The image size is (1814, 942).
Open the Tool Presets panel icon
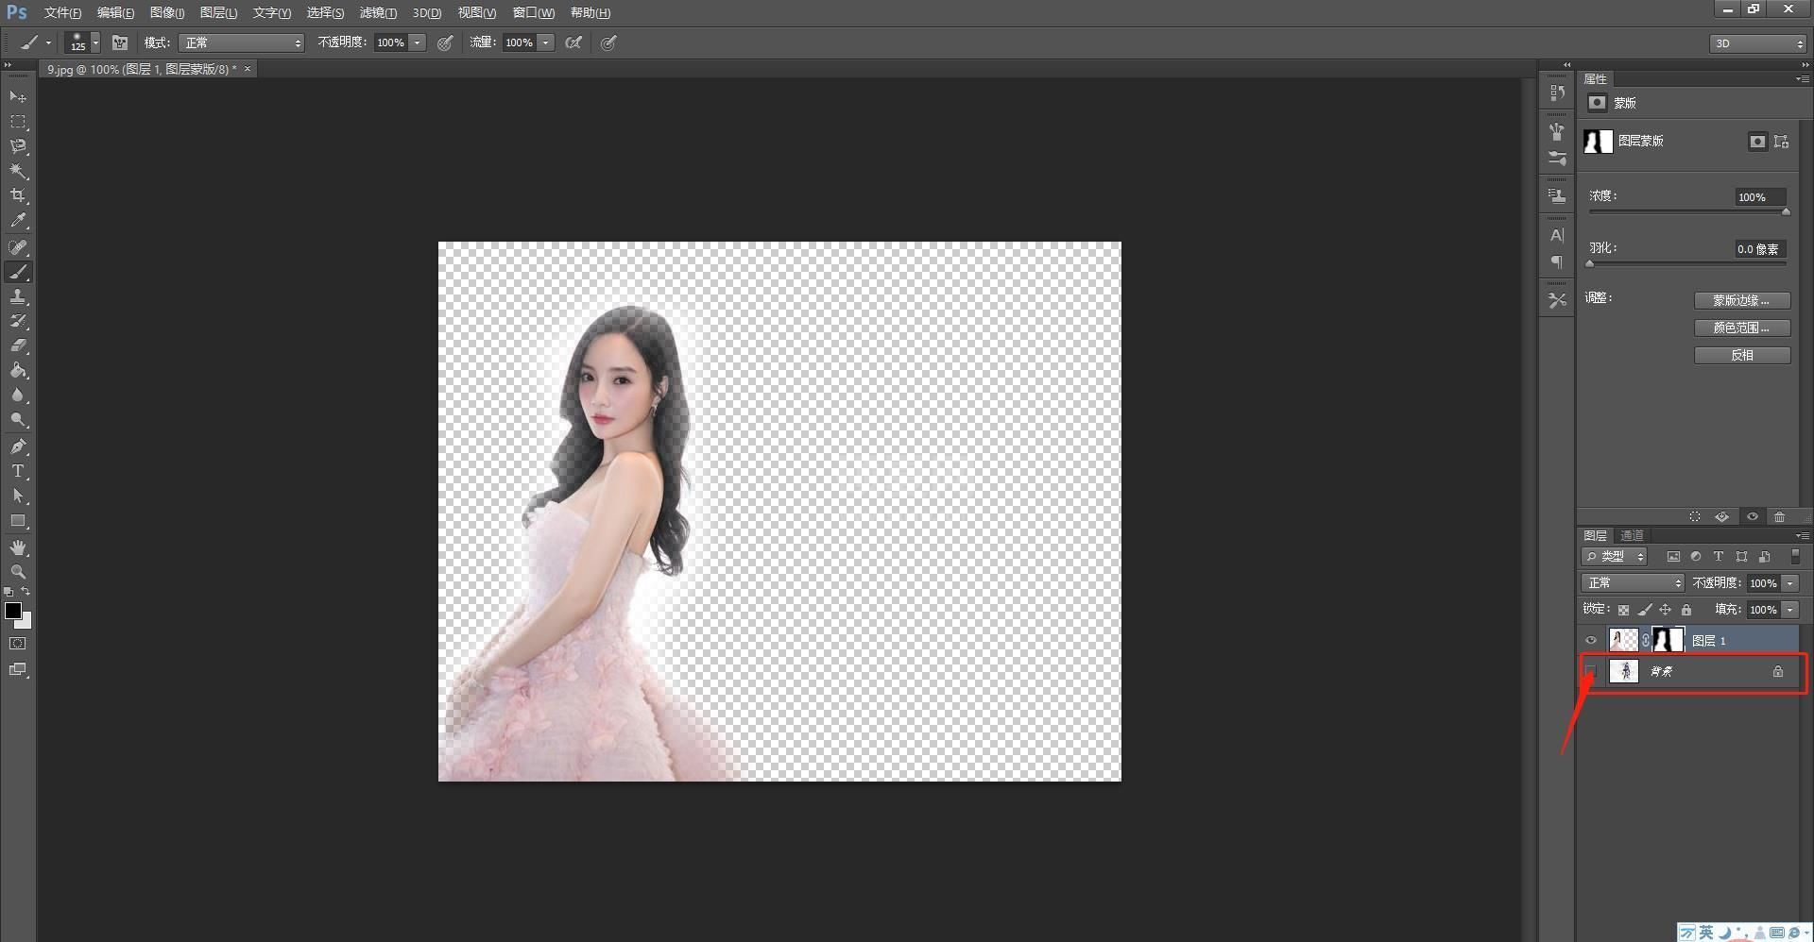pos(1557,300)
